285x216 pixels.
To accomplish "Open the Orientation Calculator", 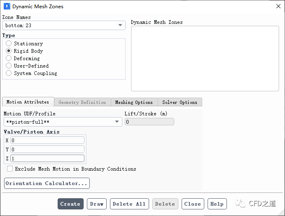I will (x=47, y=183).
